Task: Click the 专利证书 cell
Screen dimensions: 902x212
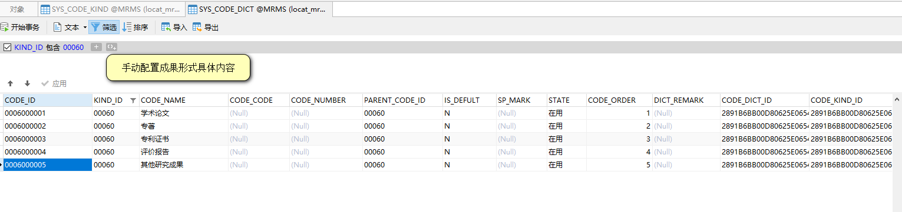Action: [x=183, y=139]
